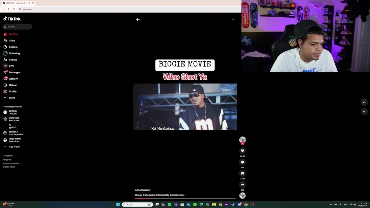Bookmark the video to favorites
The height and width of the screenshot is (208, 370).
click(243, 173)
